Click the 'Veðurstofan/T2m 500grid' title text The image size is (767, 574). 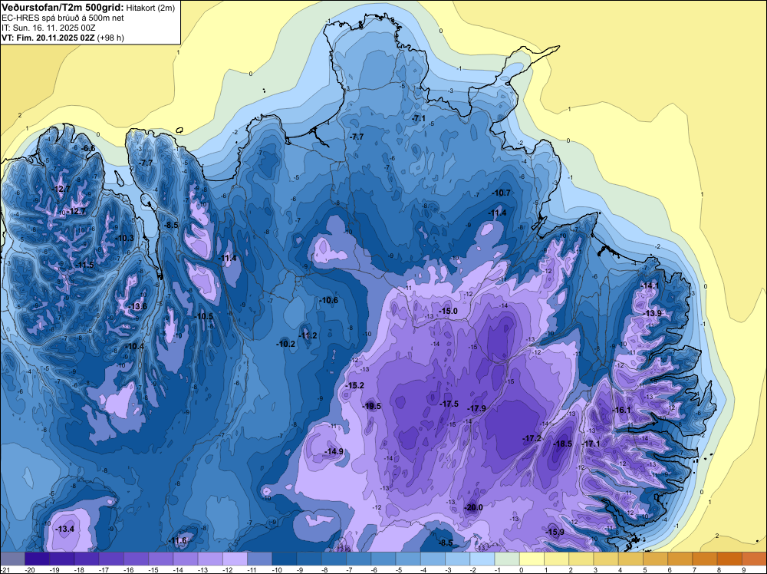(63, 7)
